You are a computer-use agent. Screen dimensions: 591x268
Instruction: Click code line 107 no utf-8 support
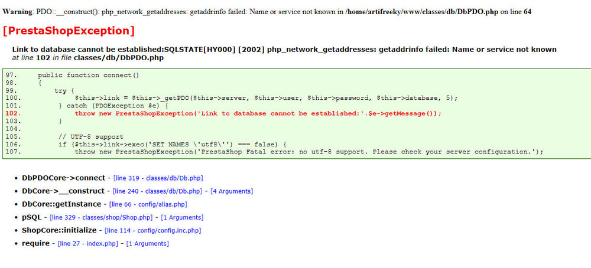(x=309, y=152)
